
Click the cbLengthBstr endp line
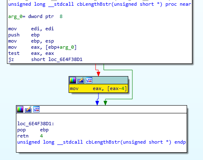pos(101,142)
